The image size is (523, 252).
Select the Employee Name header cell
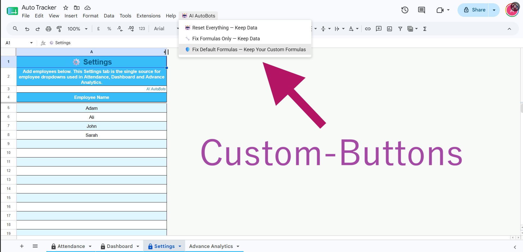coord(92,97)
